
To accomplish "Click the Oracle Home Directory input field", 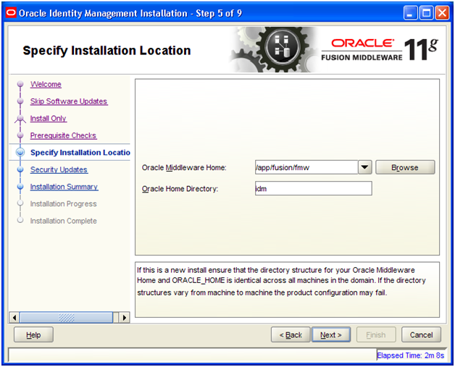I will coord(314,188).
